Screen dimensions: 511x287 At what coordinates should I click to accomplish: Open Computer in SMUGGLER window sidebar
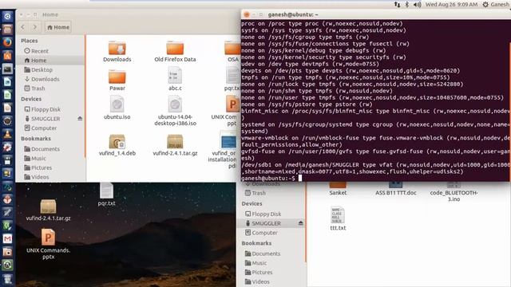click(261, 233)
